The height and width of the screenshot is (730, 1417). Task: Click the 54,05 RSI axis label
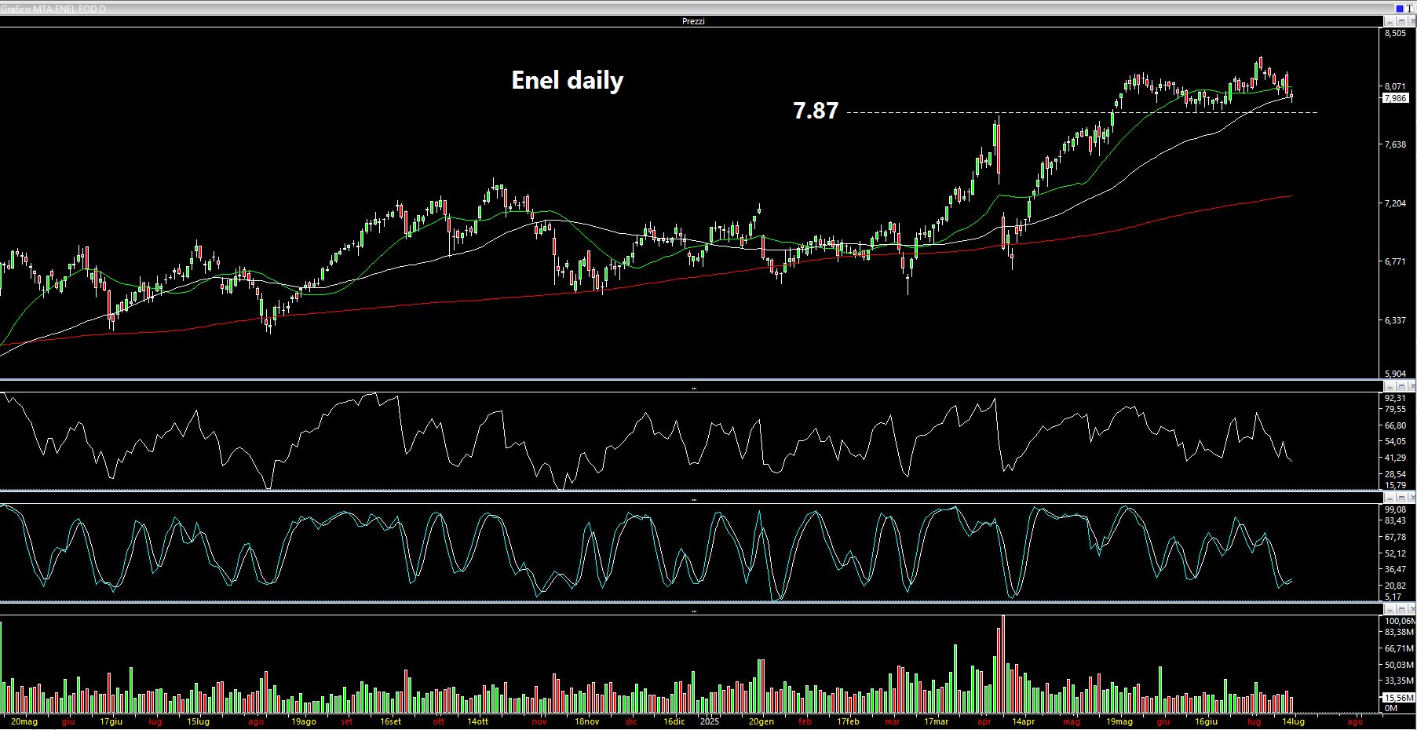tap(1395, 441)
